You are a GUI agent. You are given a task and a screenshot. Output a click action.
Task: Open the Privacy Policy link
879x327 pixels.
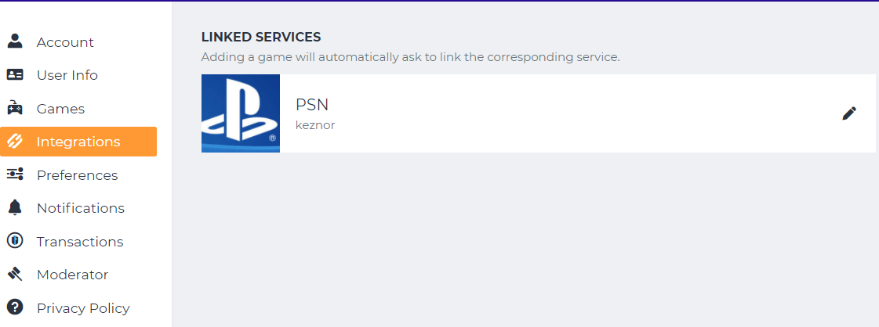point(83,308)
